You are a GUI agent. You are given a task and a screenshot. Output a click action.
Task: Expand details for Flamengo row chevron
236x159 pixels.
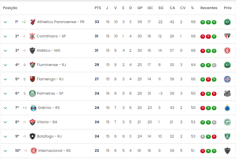point(6,79)
